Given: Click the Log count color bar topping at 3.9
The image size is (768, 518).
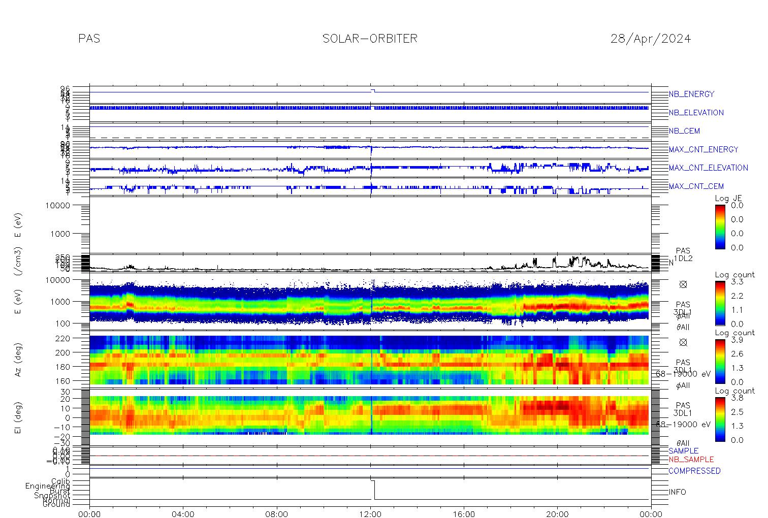Looking at the screenshot, I should 720,361.
